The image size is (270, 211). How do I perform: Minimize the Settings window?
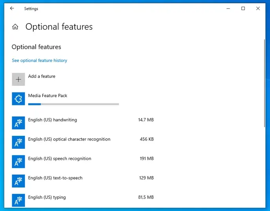[x=228, y=9]
